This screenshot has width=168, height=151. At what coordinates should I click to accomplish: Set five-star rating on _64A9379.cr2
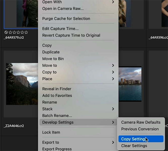(x=26, y=32)
